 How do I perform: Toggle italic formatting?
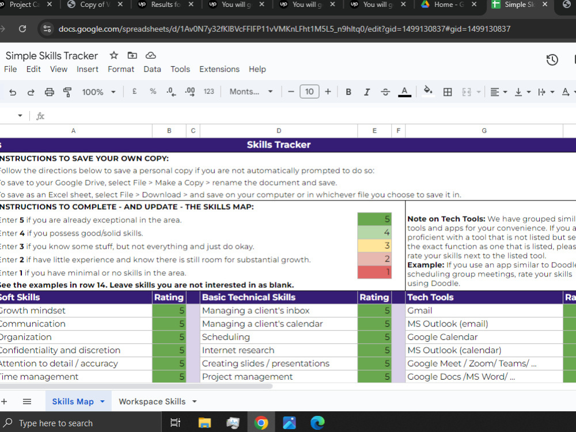point(366,92)
